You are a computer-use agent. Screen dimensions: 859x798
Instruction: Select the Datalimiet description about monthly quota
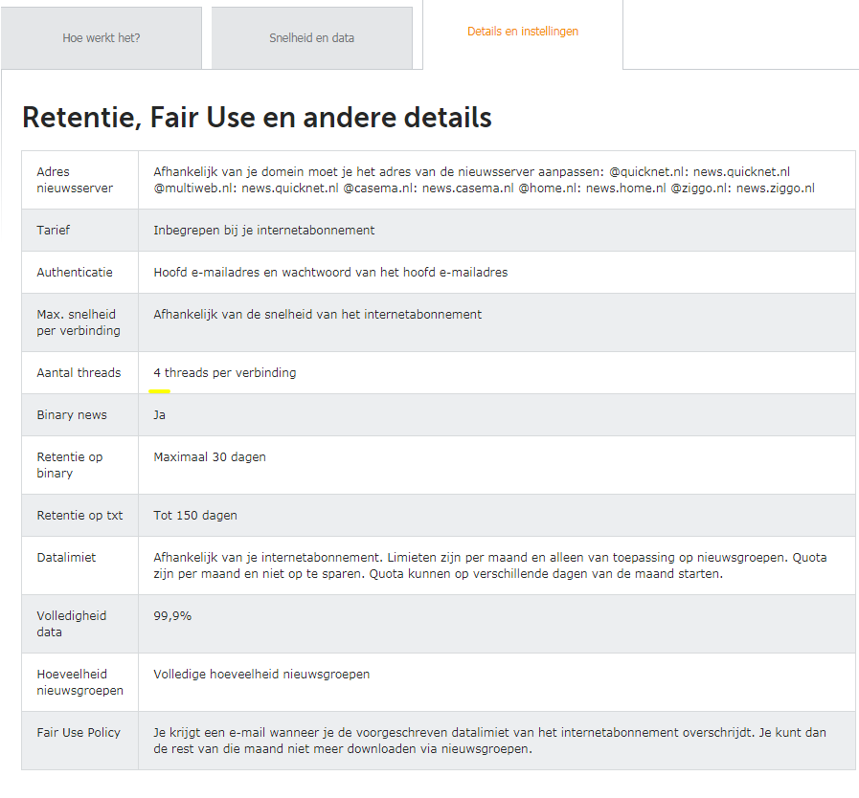pos(489,565)
